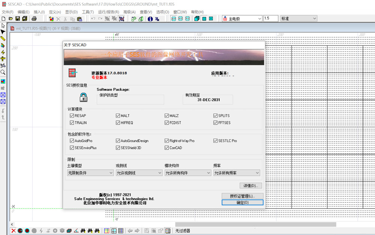Toggle the FCDIST checkbox
Viewport: 375px width, 235px height.
[167, 122]
